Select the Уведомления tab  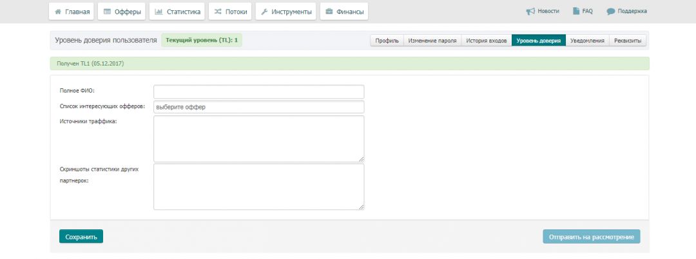[x=587, y=41]
